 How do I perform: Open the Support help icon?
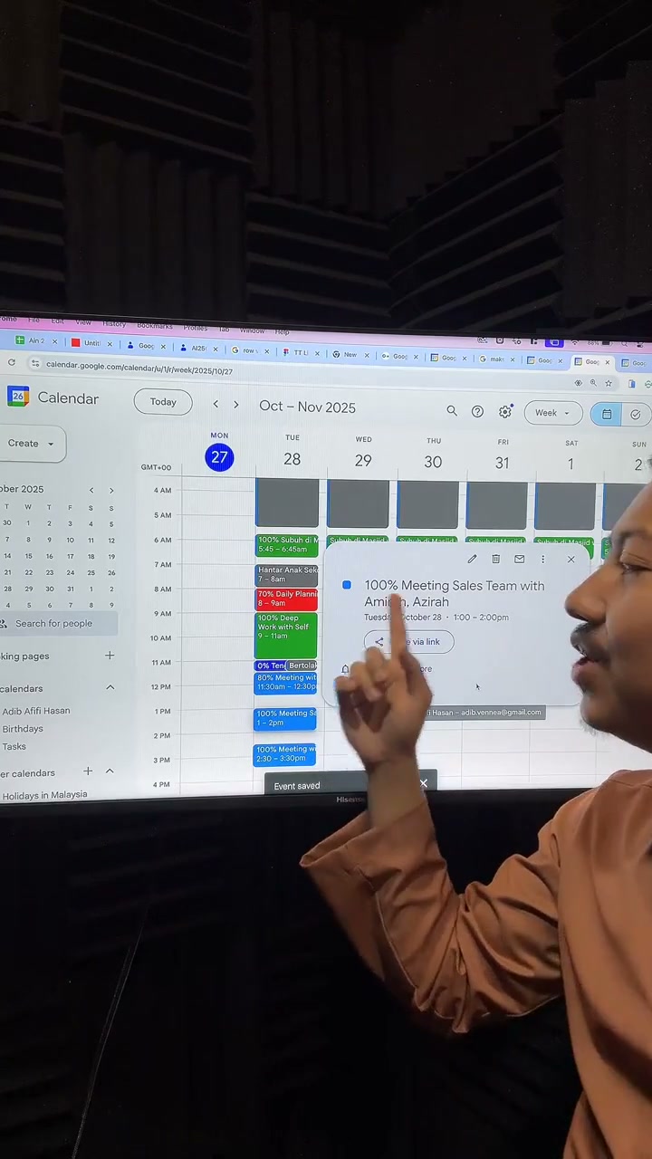pos(477,412)
